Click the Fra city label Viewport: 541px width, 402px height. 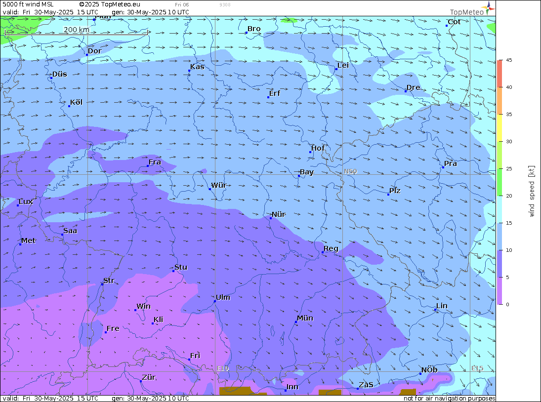tap(155, 162)
